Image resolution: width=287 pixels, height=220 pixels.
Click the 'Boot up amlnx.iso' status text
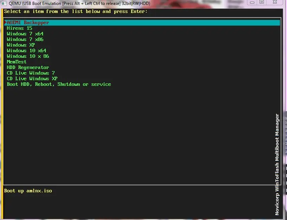28,191
